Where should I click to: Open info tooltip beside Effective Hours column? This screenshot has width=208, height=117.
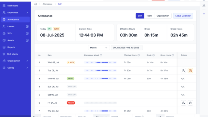tap(139, 55)
